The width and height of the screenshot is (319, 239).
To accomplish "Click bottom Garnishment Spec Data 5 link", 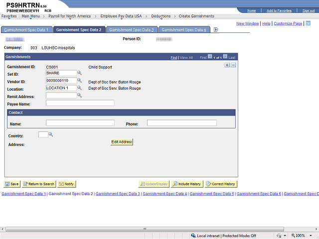I will (212, 194).
